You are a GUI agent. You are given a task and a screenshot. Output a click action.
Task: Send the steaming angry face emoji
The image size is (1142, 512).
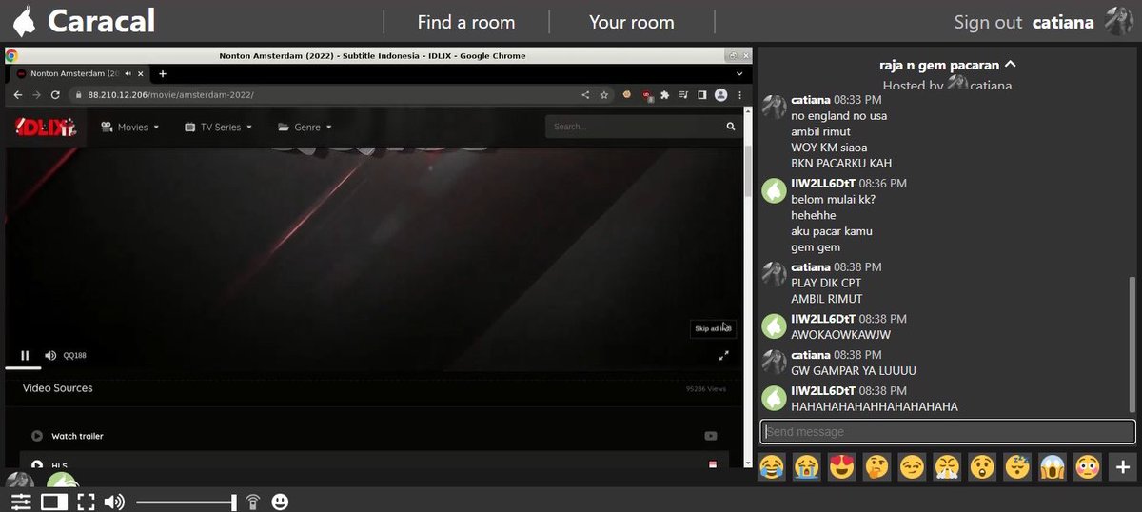coord(947,467)
